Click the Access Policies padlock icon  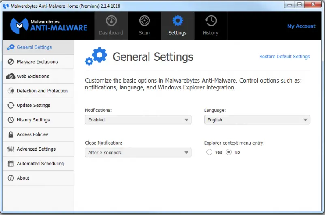(x=11, y=134)
